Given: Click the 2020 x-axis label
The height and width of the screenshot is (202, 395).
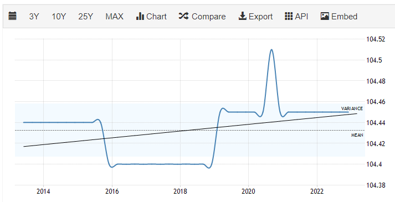Looking at the screenshot, I should click(248, 191).
